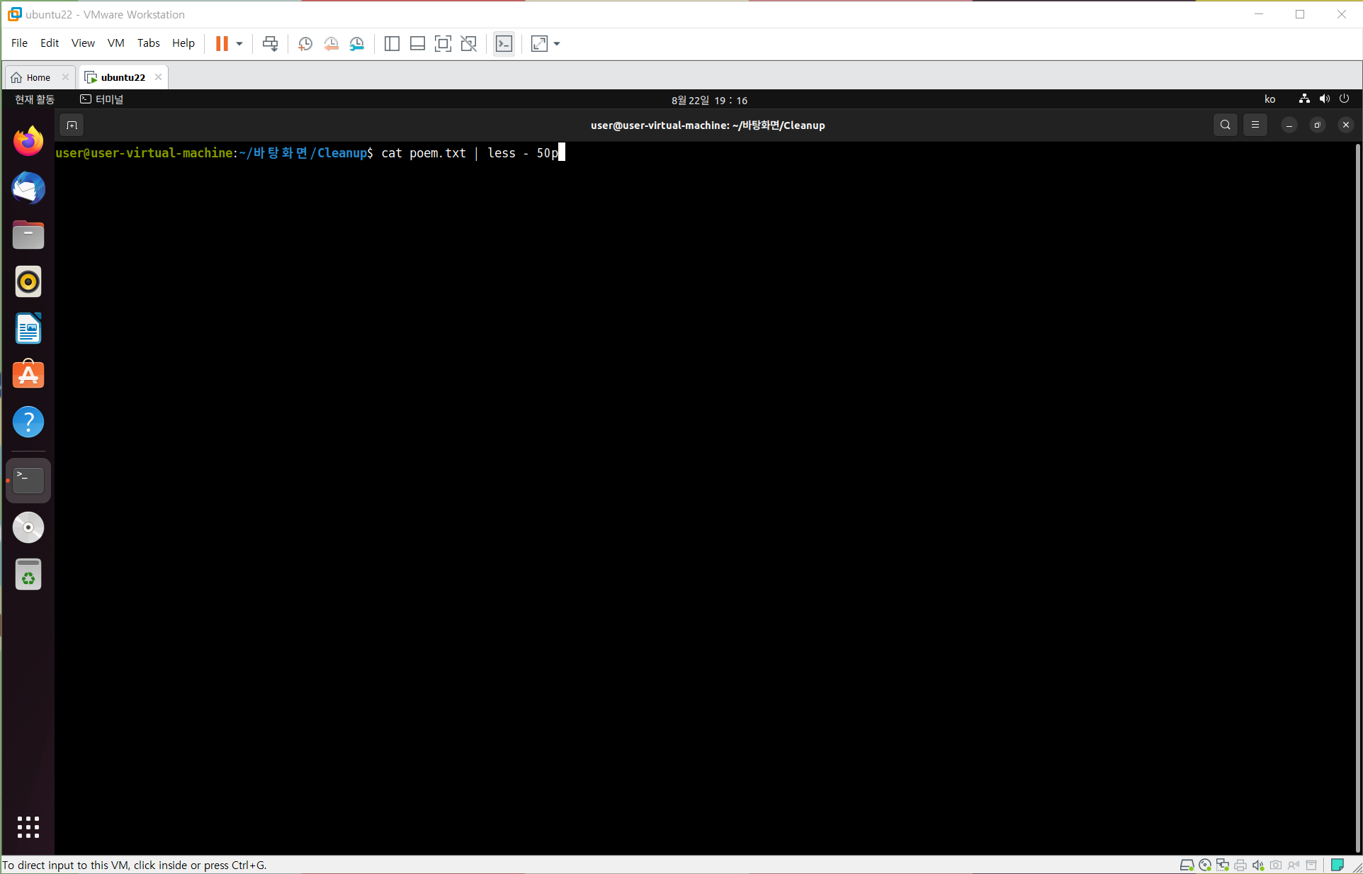Open the console view icon
Viewport: 1363px width, 874px height.
pyautogui.click(x=504, y=44)
